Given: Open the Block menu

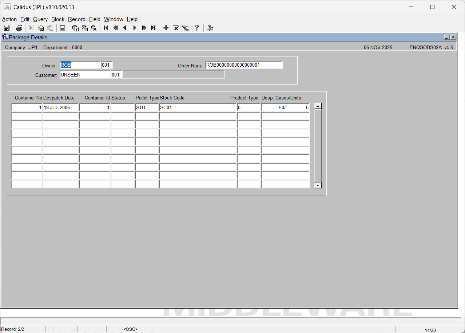Looking at the screenshot, I should [x=58, y=19].
